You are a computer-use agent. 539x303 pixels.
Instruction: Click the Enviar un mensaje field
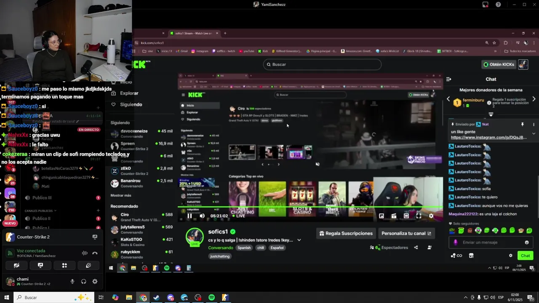491,242
